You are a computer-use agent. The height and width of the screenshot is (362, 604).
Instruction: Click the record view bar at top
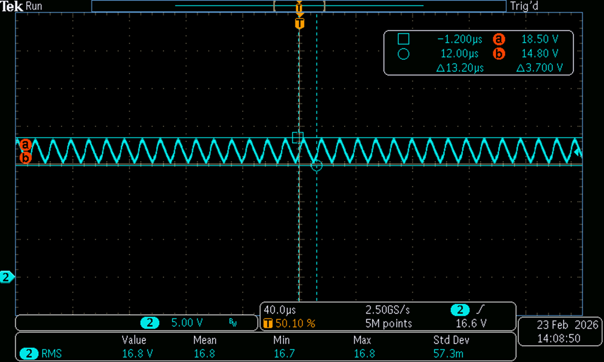(x=299, y=6)
